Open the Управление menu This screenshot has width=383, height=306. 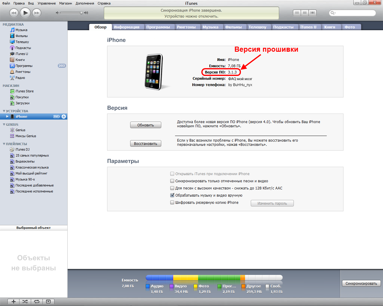click(x=47, y=3)
